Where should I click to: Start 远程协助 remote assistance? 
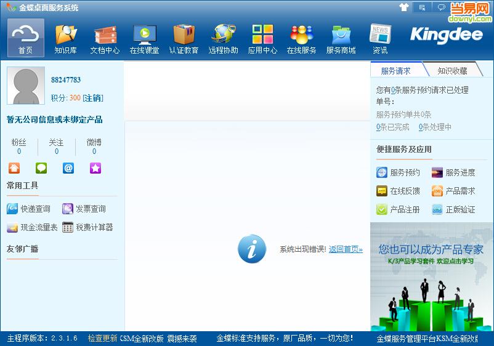223,39
